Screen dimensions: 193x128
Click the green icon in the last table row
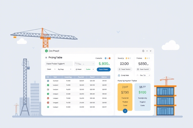coord(48,107)
